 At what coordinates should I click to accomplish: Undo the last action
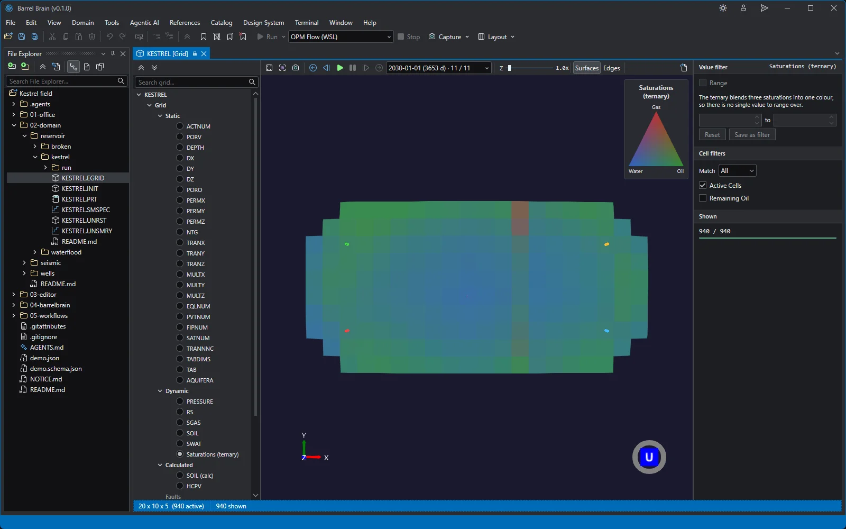(x=109, y=37)
